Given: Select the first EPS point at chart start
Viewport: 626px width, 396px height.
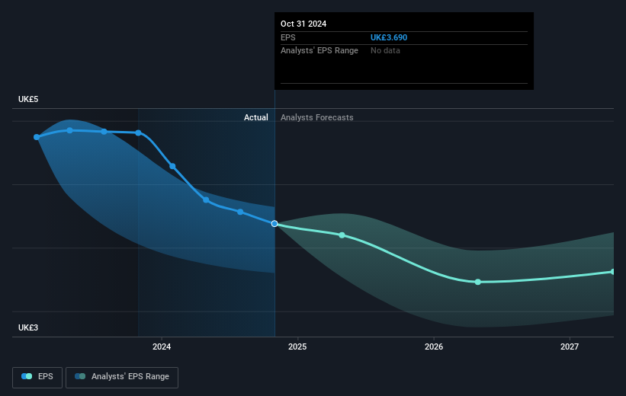Looking at the screenshot, I should (x=37, y=137).
